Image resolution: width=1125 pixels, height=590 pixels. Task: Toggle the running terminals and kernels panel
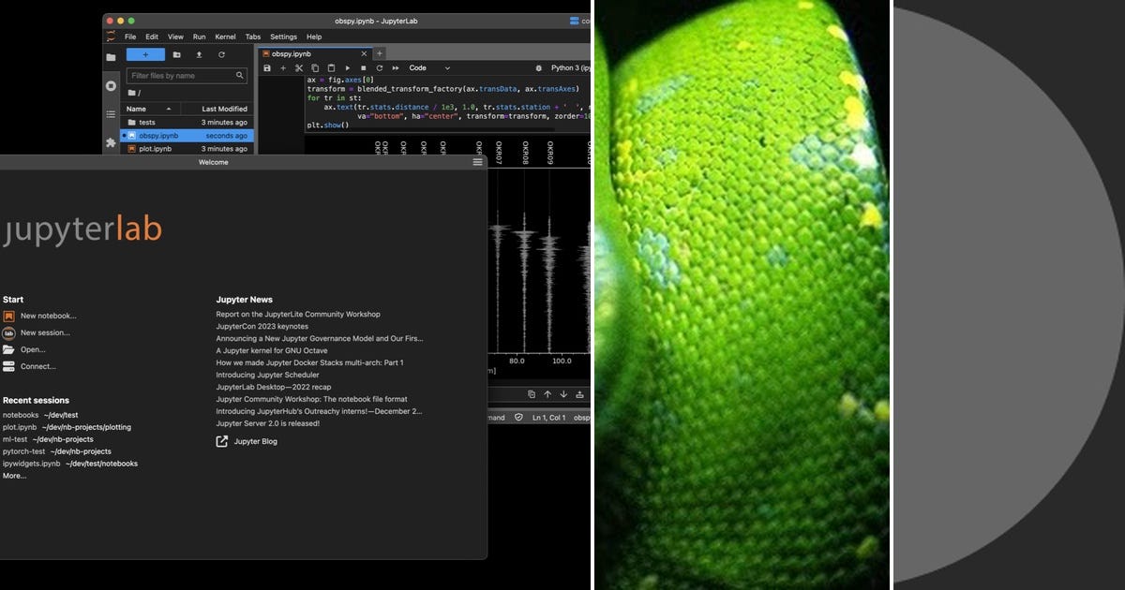click(x=110, y=85)
